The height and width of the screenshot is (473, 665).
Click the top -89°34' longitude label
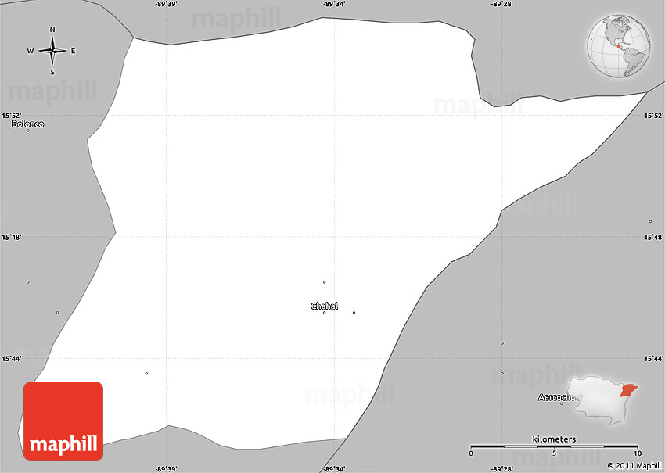coord(334,5)
